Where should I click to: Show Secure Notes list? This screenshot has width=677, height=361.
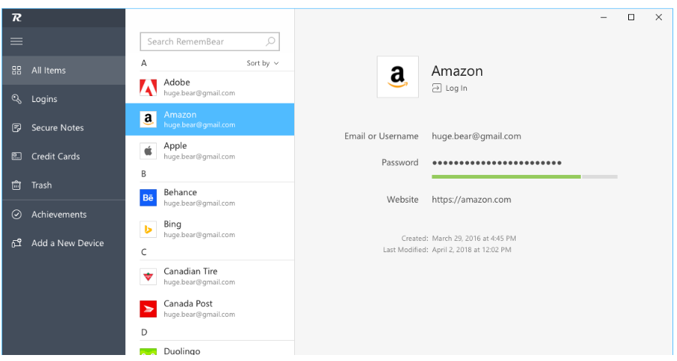point(57,128)
